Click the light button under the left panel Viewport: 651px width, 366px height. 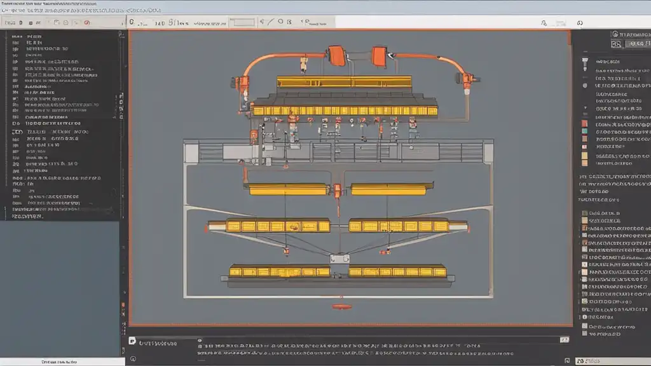62,362
